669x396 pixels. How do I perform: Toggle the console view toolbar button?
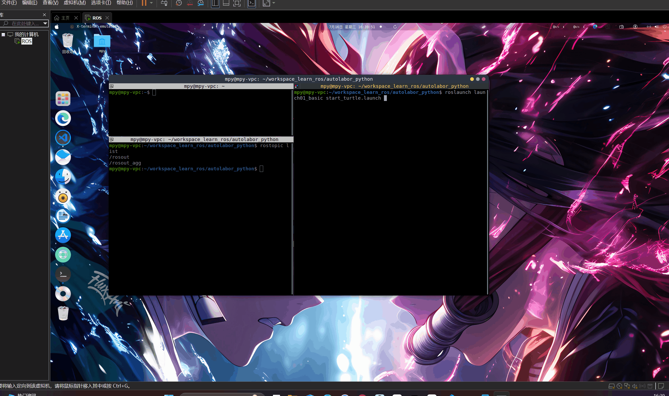(x=251, y=3)
